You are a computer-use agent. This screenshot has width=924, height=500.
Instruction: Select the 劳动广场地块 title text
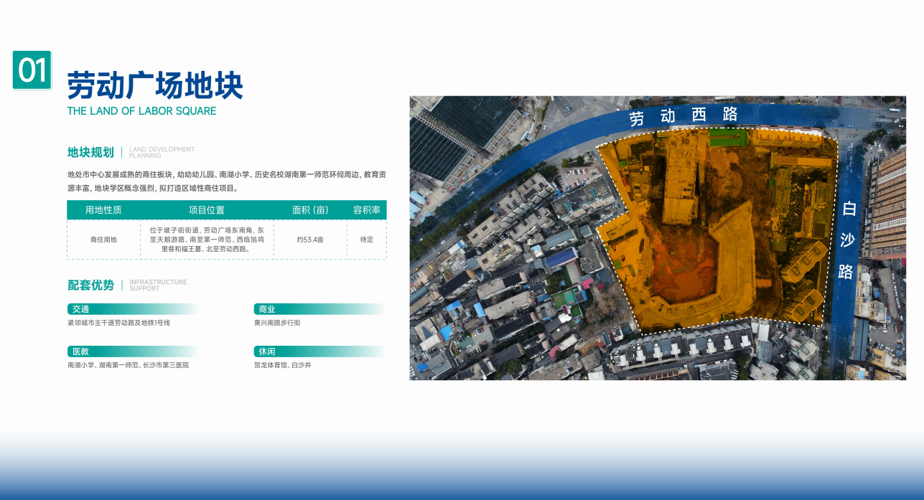[155, 86]
